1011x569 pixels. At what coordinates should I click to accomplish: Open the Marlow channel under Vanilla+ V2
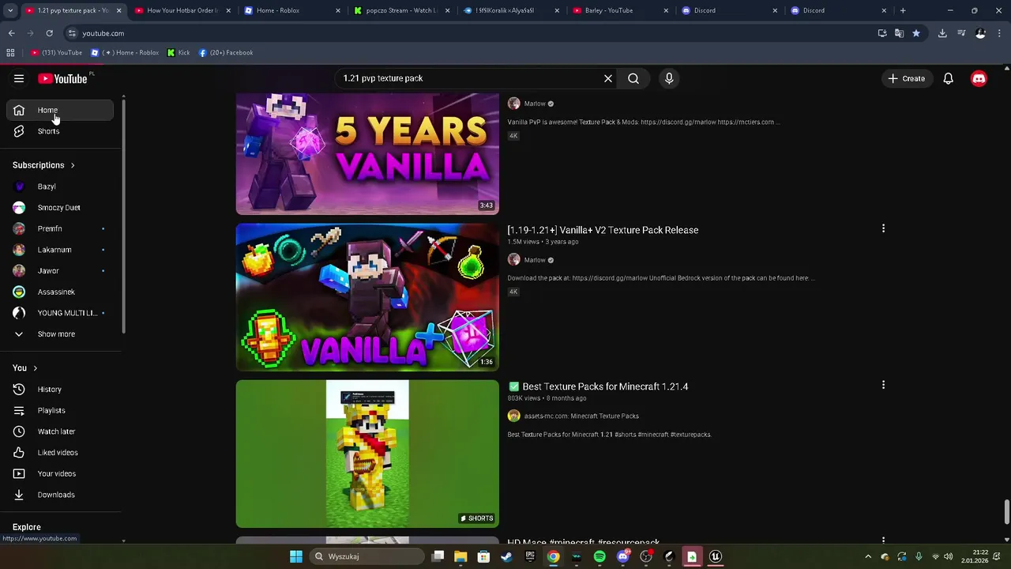[x=535, y=260]
